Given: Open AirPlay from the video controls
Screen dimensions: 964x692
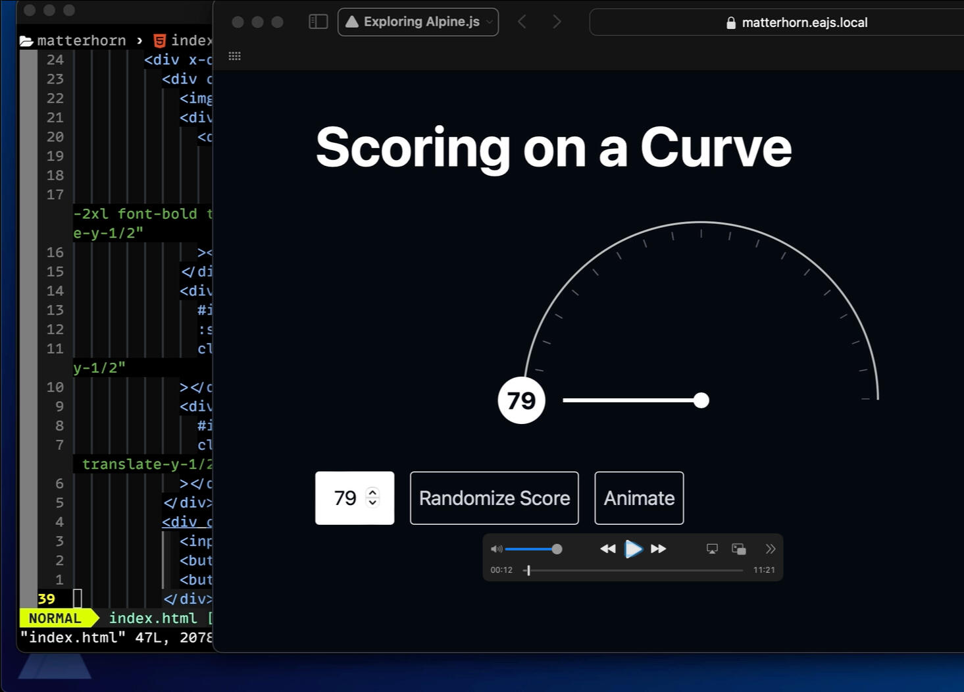Looking at the screenshot, I should (x=712, y=549).
